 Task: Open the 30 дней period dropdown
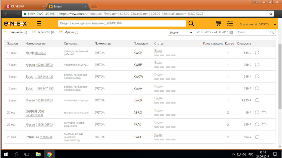click(181, 32)
